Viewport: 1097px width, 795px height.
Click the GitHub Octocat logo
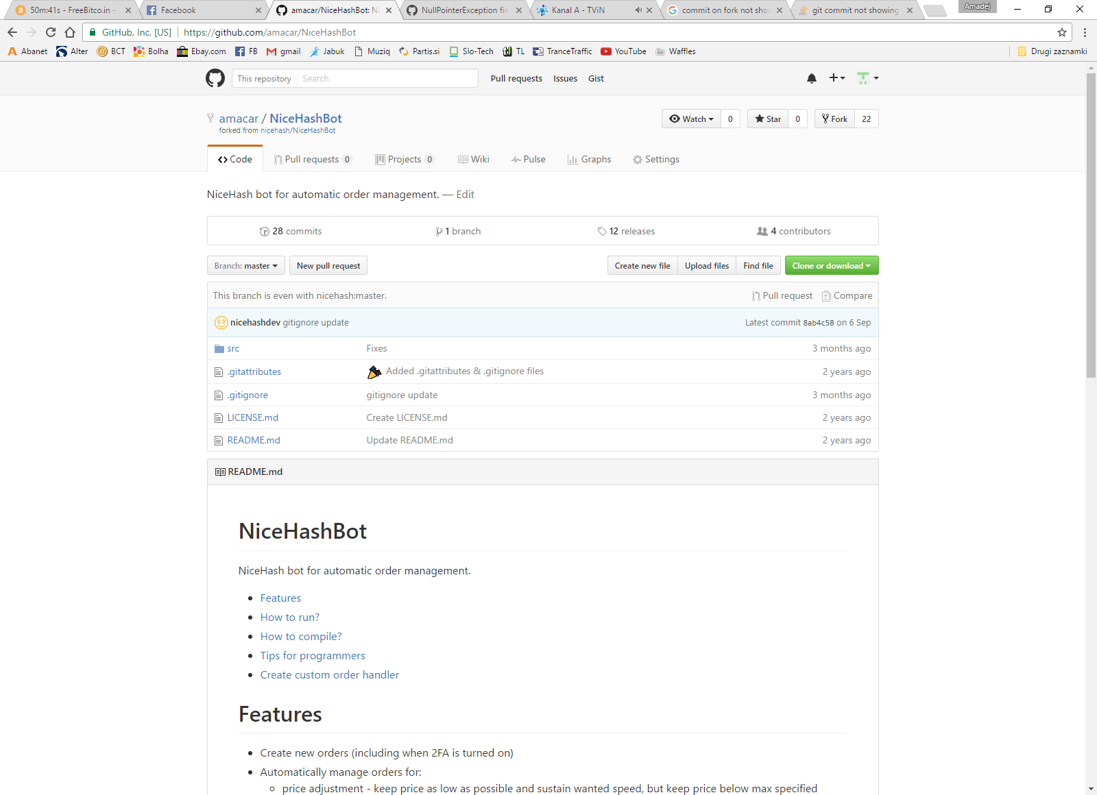coord(215,78)
